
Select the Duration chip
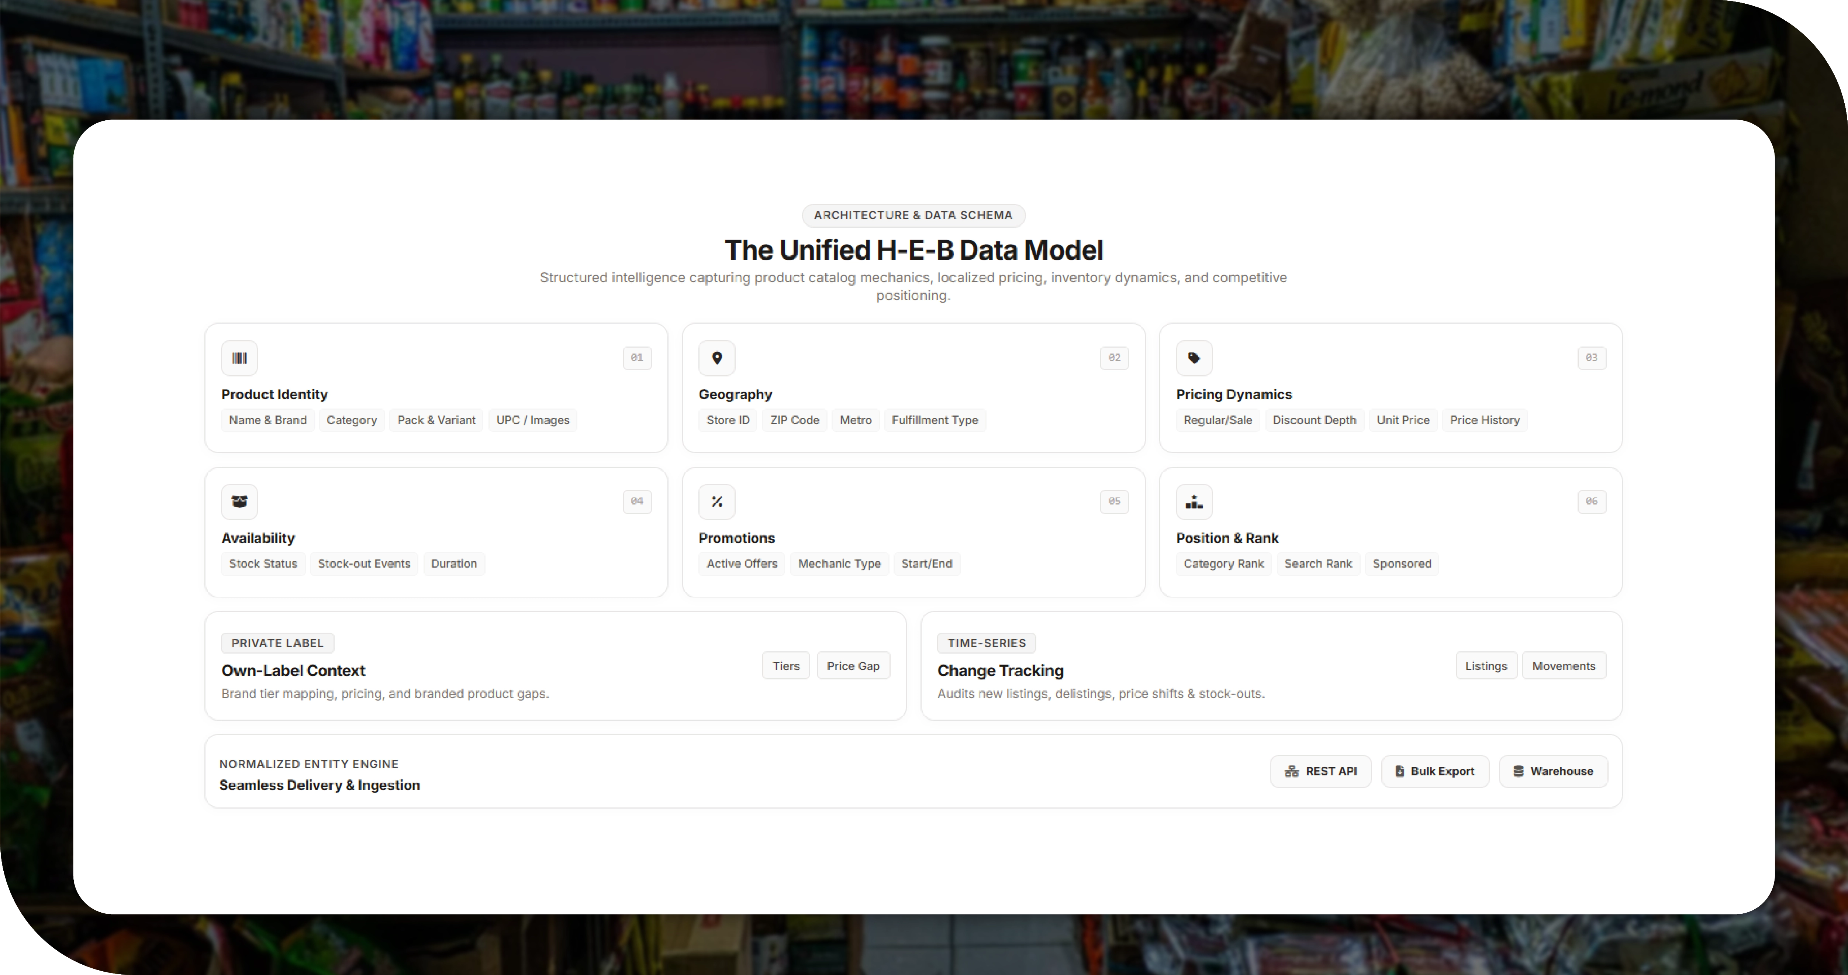pos(454,564)
